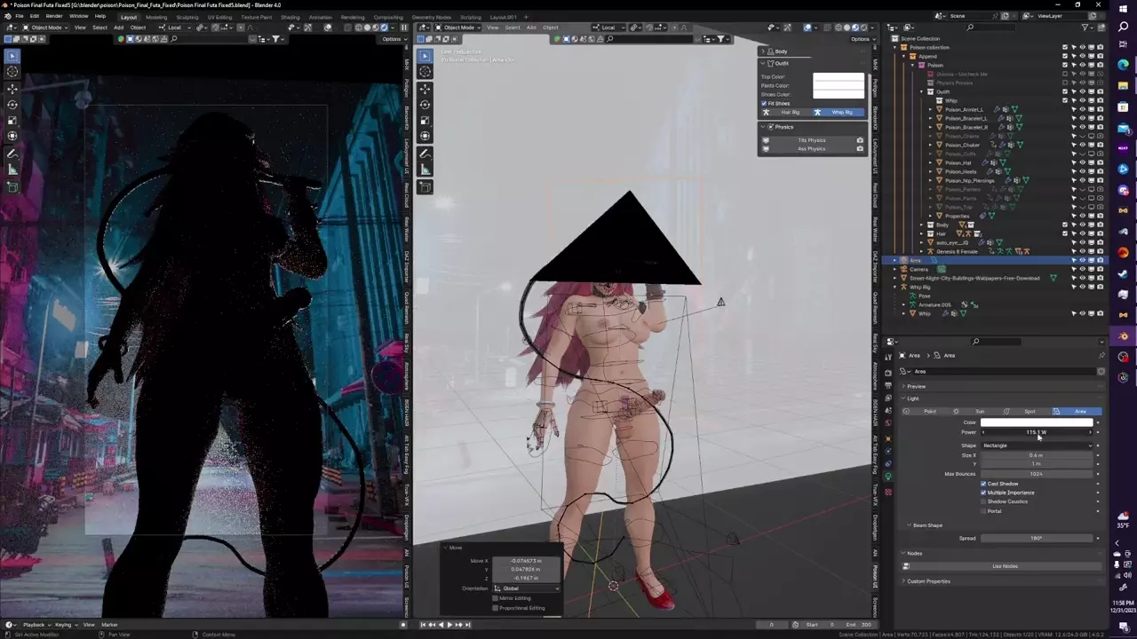Uncheck the Fit Shoes option
The height and width of the screenshot is (639, 1137).
[764, 104]
